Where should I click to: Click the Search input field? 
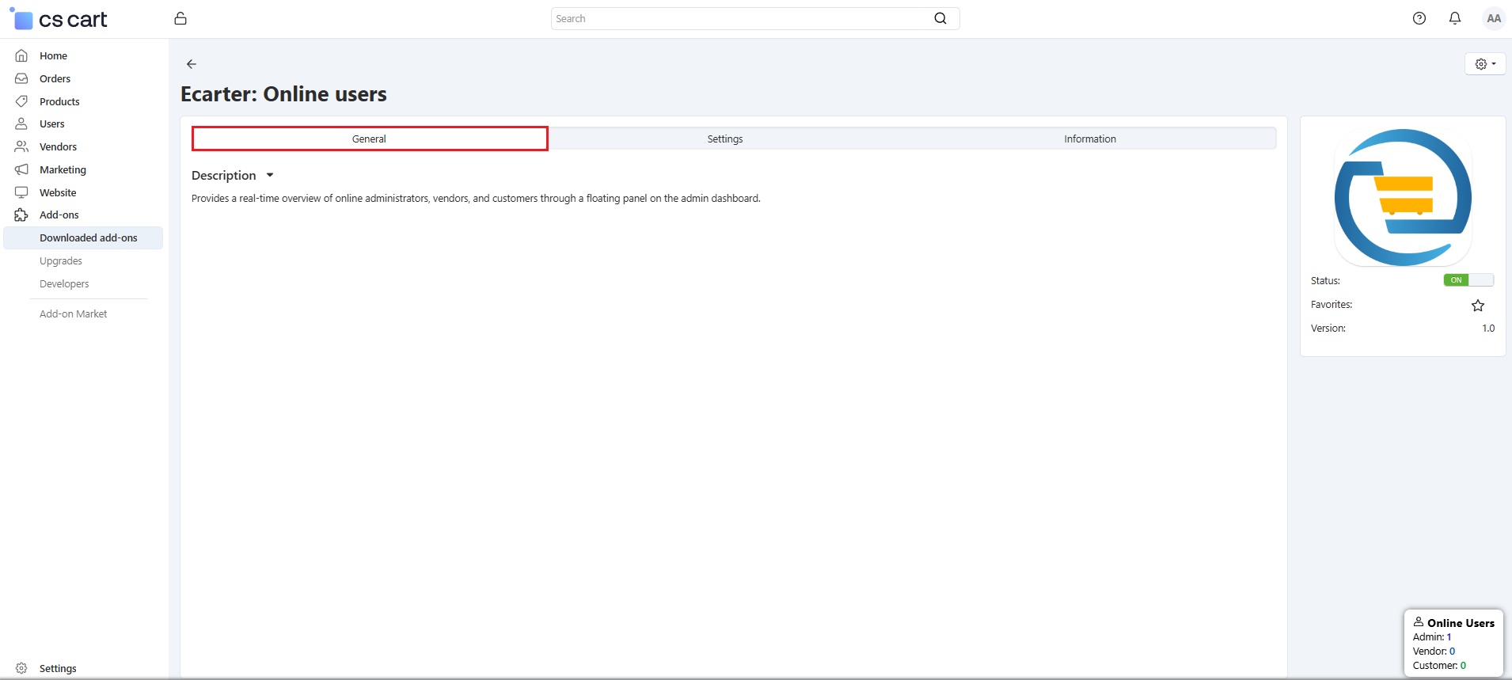(x=740, y=18)
